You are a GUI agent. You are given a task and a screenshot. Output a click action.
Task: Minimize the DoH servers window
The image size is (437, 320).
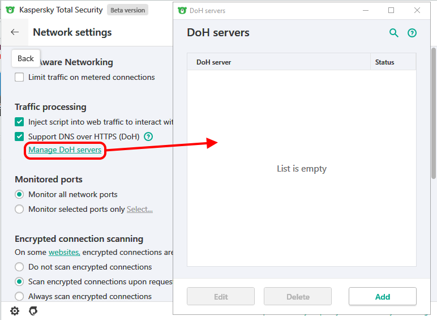[x=366, y=11]
